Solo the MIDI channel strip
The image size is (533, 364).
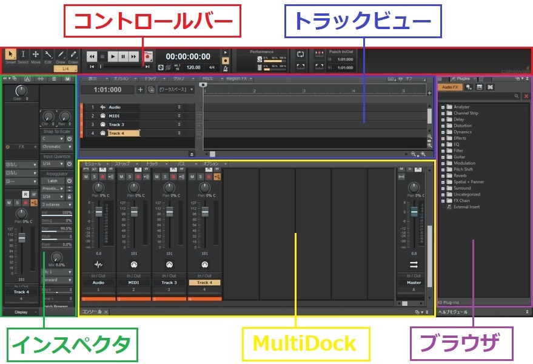click(130, 177)
